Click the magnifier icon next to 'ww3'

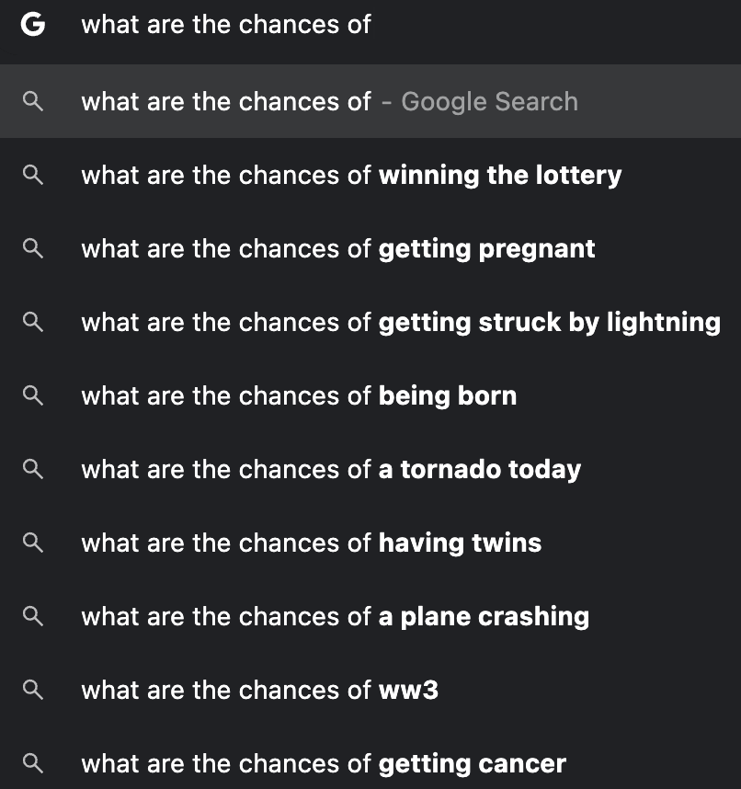pyautogui.click(x=32, y=691)
